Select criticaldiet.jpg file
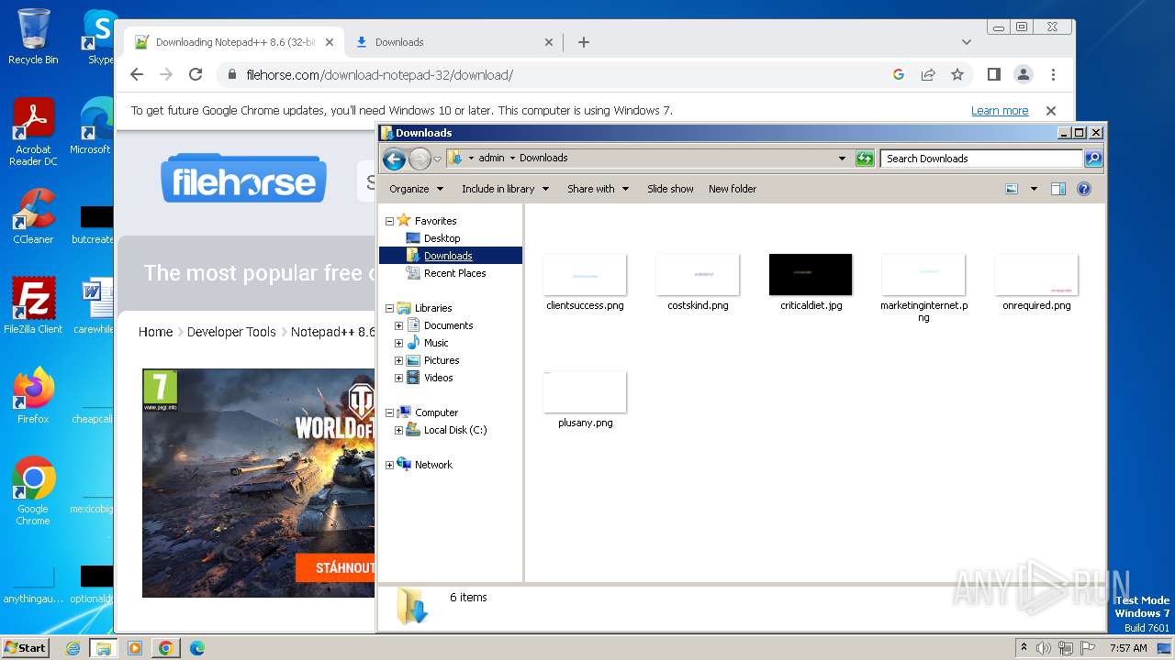Viewport: 1175px width, 660px height. pos(811,282)
